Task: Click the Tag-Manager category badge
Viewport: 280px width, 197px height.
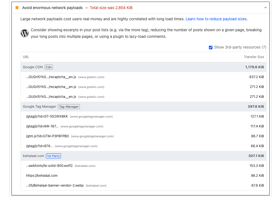Action: pos(69,107)
